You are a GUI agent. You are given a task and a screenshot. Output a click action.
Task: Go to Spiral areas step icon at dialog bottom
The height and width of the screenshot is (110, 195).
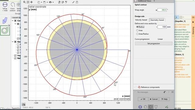151,107
